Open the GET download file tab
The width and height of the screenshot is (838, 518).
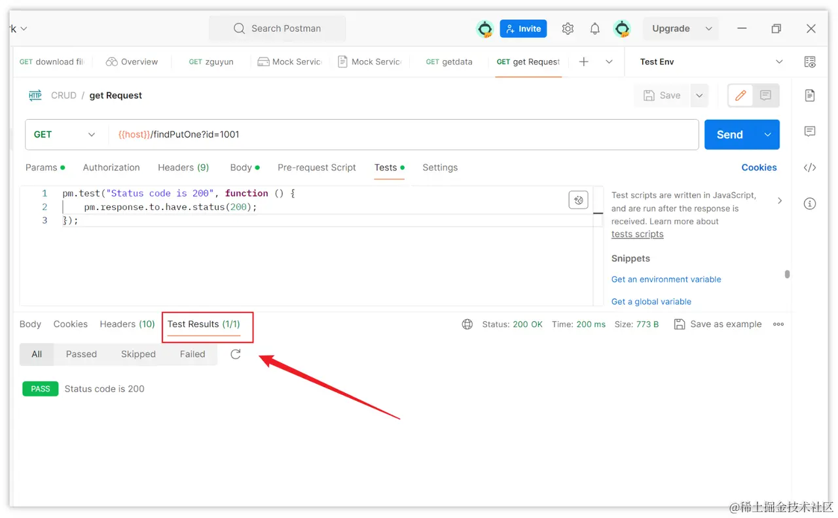(52, 61)
